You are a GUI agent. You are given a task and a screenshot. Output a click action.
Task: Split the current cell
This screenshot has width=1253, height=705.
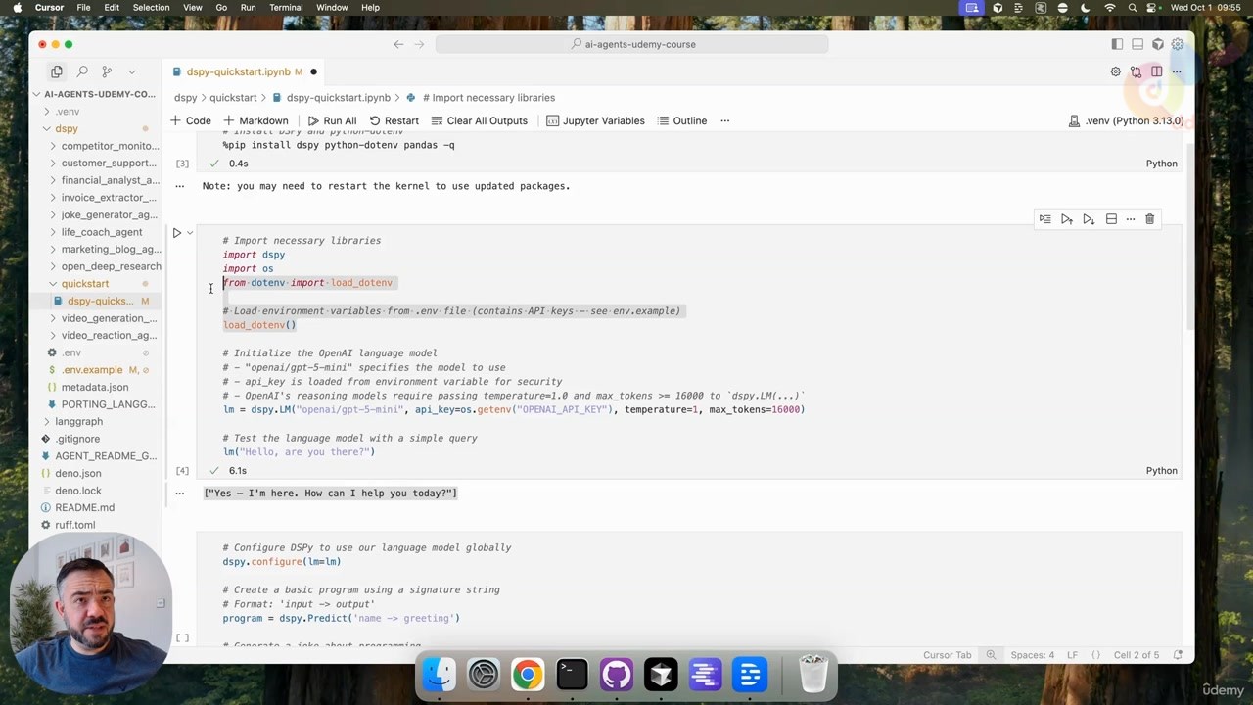pyautogui.click(x=1111, y=219)
